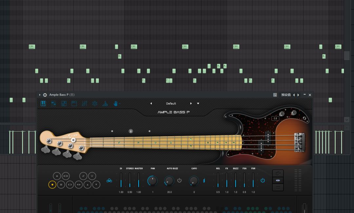The width and height of the screenshot is (354, 213).
Task: Adjust the DI level slider
Action: 121,180
